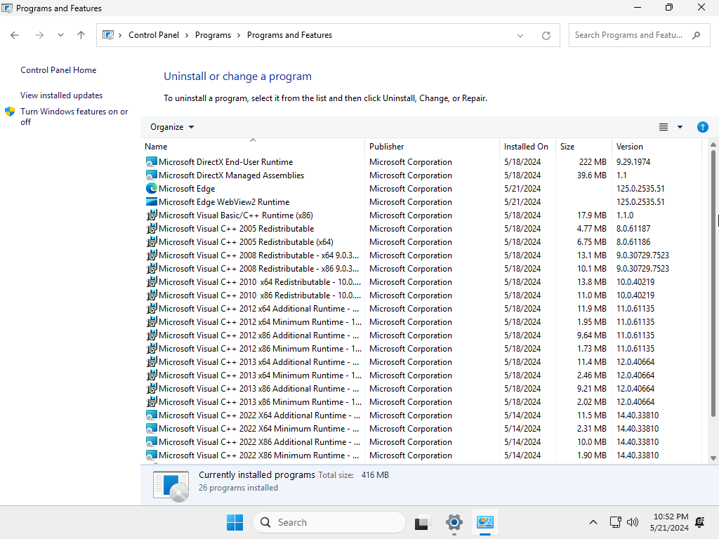The height and width of the screenshot is (539, 719).
Task: Select Visual C++ 2008 Redistributable x86 entry
Action: 258,269
